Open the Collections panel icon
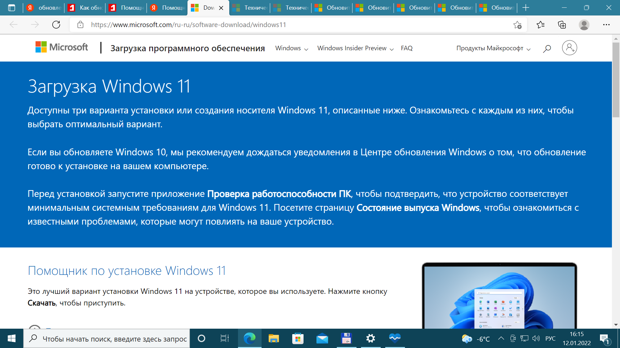Screen dimensions: 620x348 [x=562, y=25]
